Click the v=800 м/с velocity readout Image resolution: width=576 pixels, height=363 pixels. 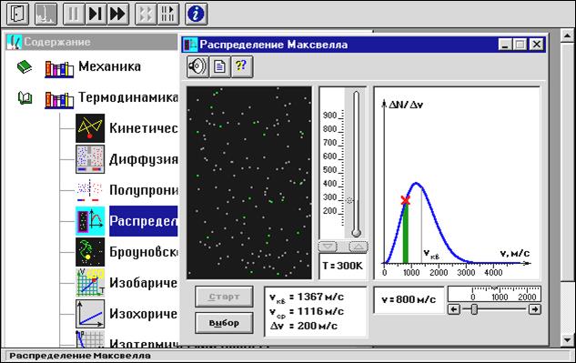(x=409, y=300)
